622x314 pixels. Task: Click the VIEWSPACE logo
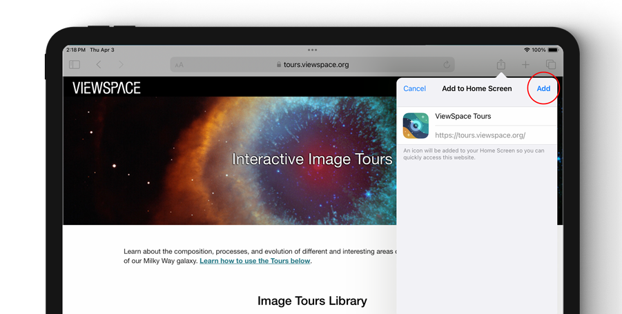tap(106, 88)
